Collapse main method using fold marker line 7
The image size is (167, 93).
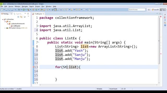[x=39, y=42]
